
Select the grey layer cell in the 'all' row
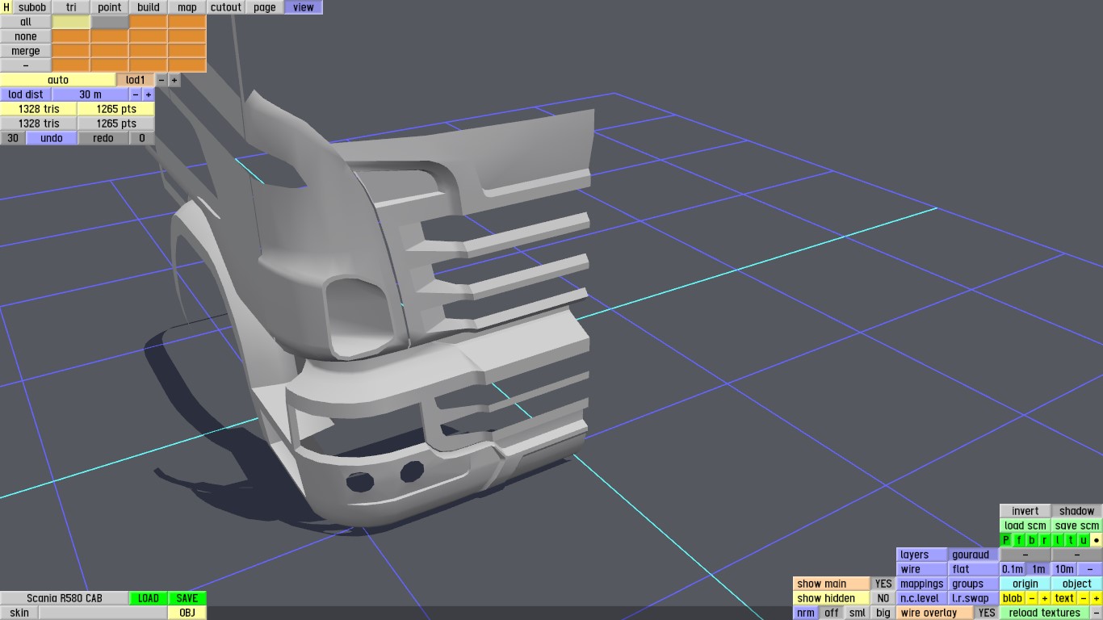(110, 22)
